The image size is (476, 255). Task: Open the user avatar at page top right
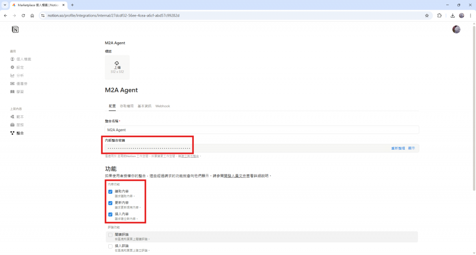(x=456, y=29)
